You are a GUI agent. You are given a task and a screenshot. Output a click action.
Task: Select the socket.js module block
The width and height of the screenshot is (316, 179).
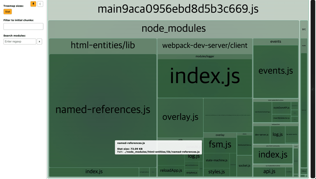(x=244, y=166)
